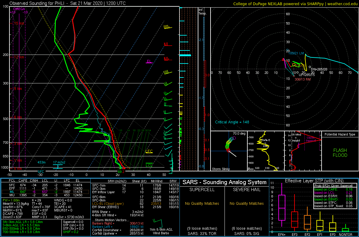
Task: Click the Inf. Temp. column heading
Action: tap(203, 12)
